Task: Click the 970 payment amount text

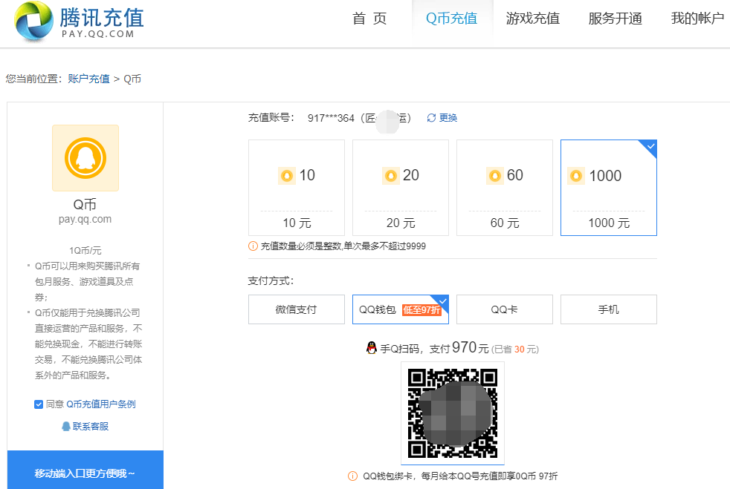Action: coord(464,347)
